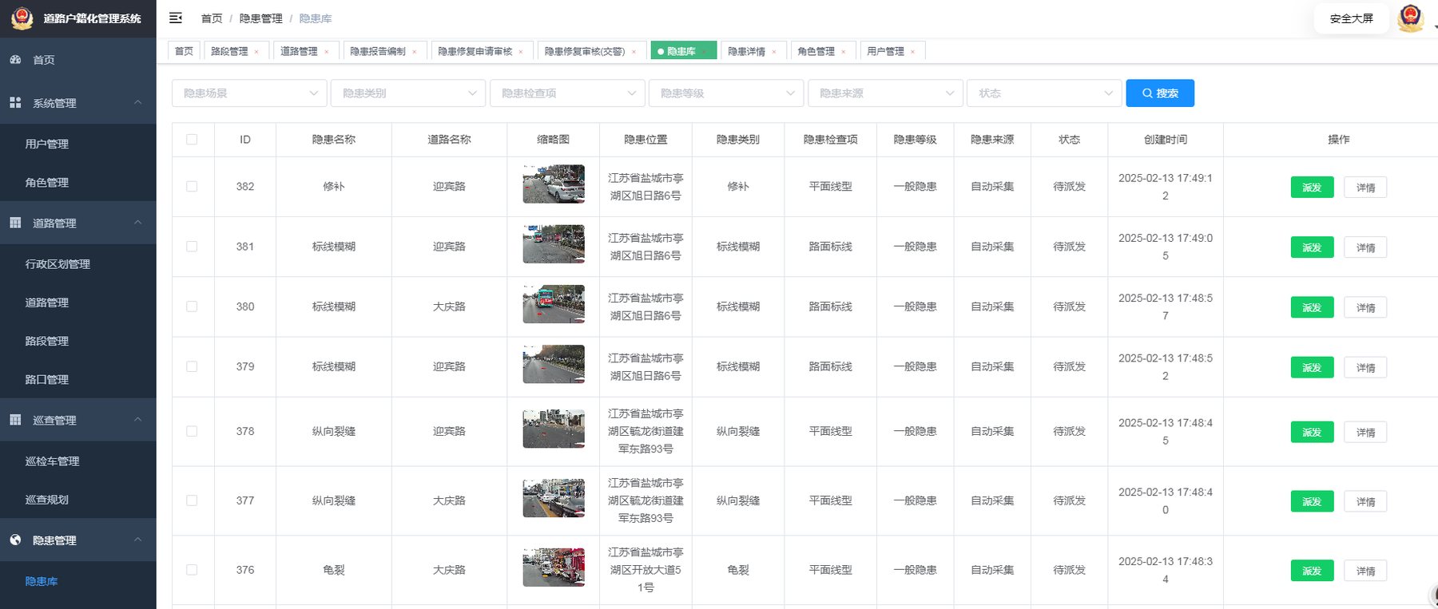Check the row with ID 379
Image resolution: width=1438 pixels, height=609 pixels.
click(x=192, y=366)
